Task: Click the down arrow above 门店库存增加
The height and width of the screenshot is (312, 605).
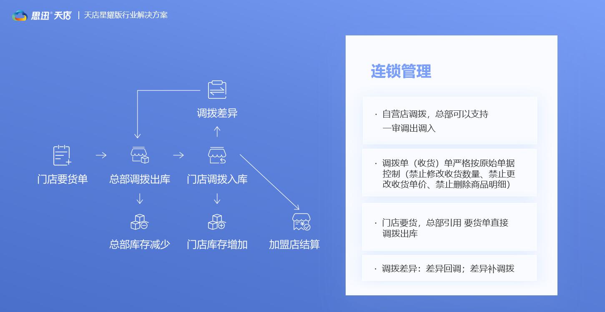Action: [217, 199]
